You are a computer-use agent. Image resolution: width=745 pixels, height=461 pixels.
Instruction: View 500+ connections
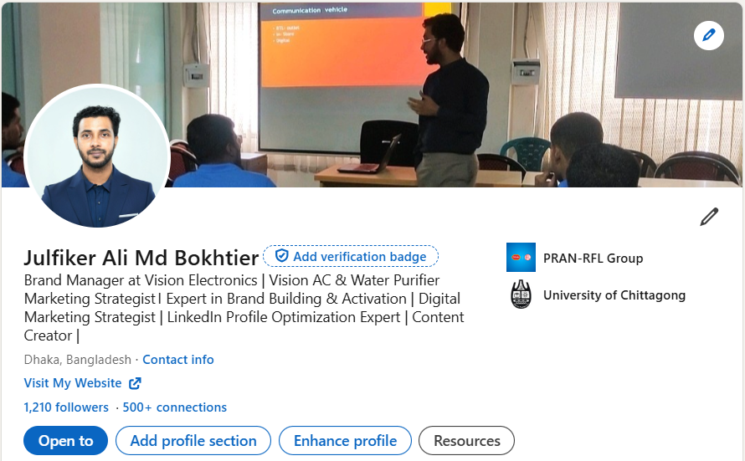coord(174,407)
